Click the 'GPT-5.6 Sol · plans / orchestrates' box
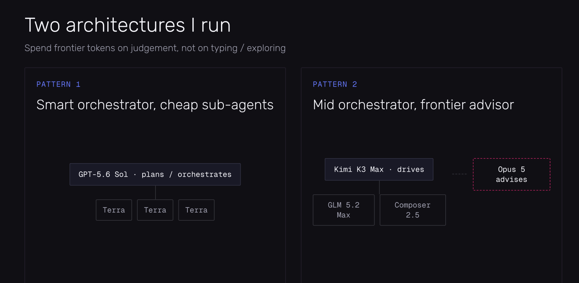The width and height of the screenshot is (579, 283). [155, 175]
